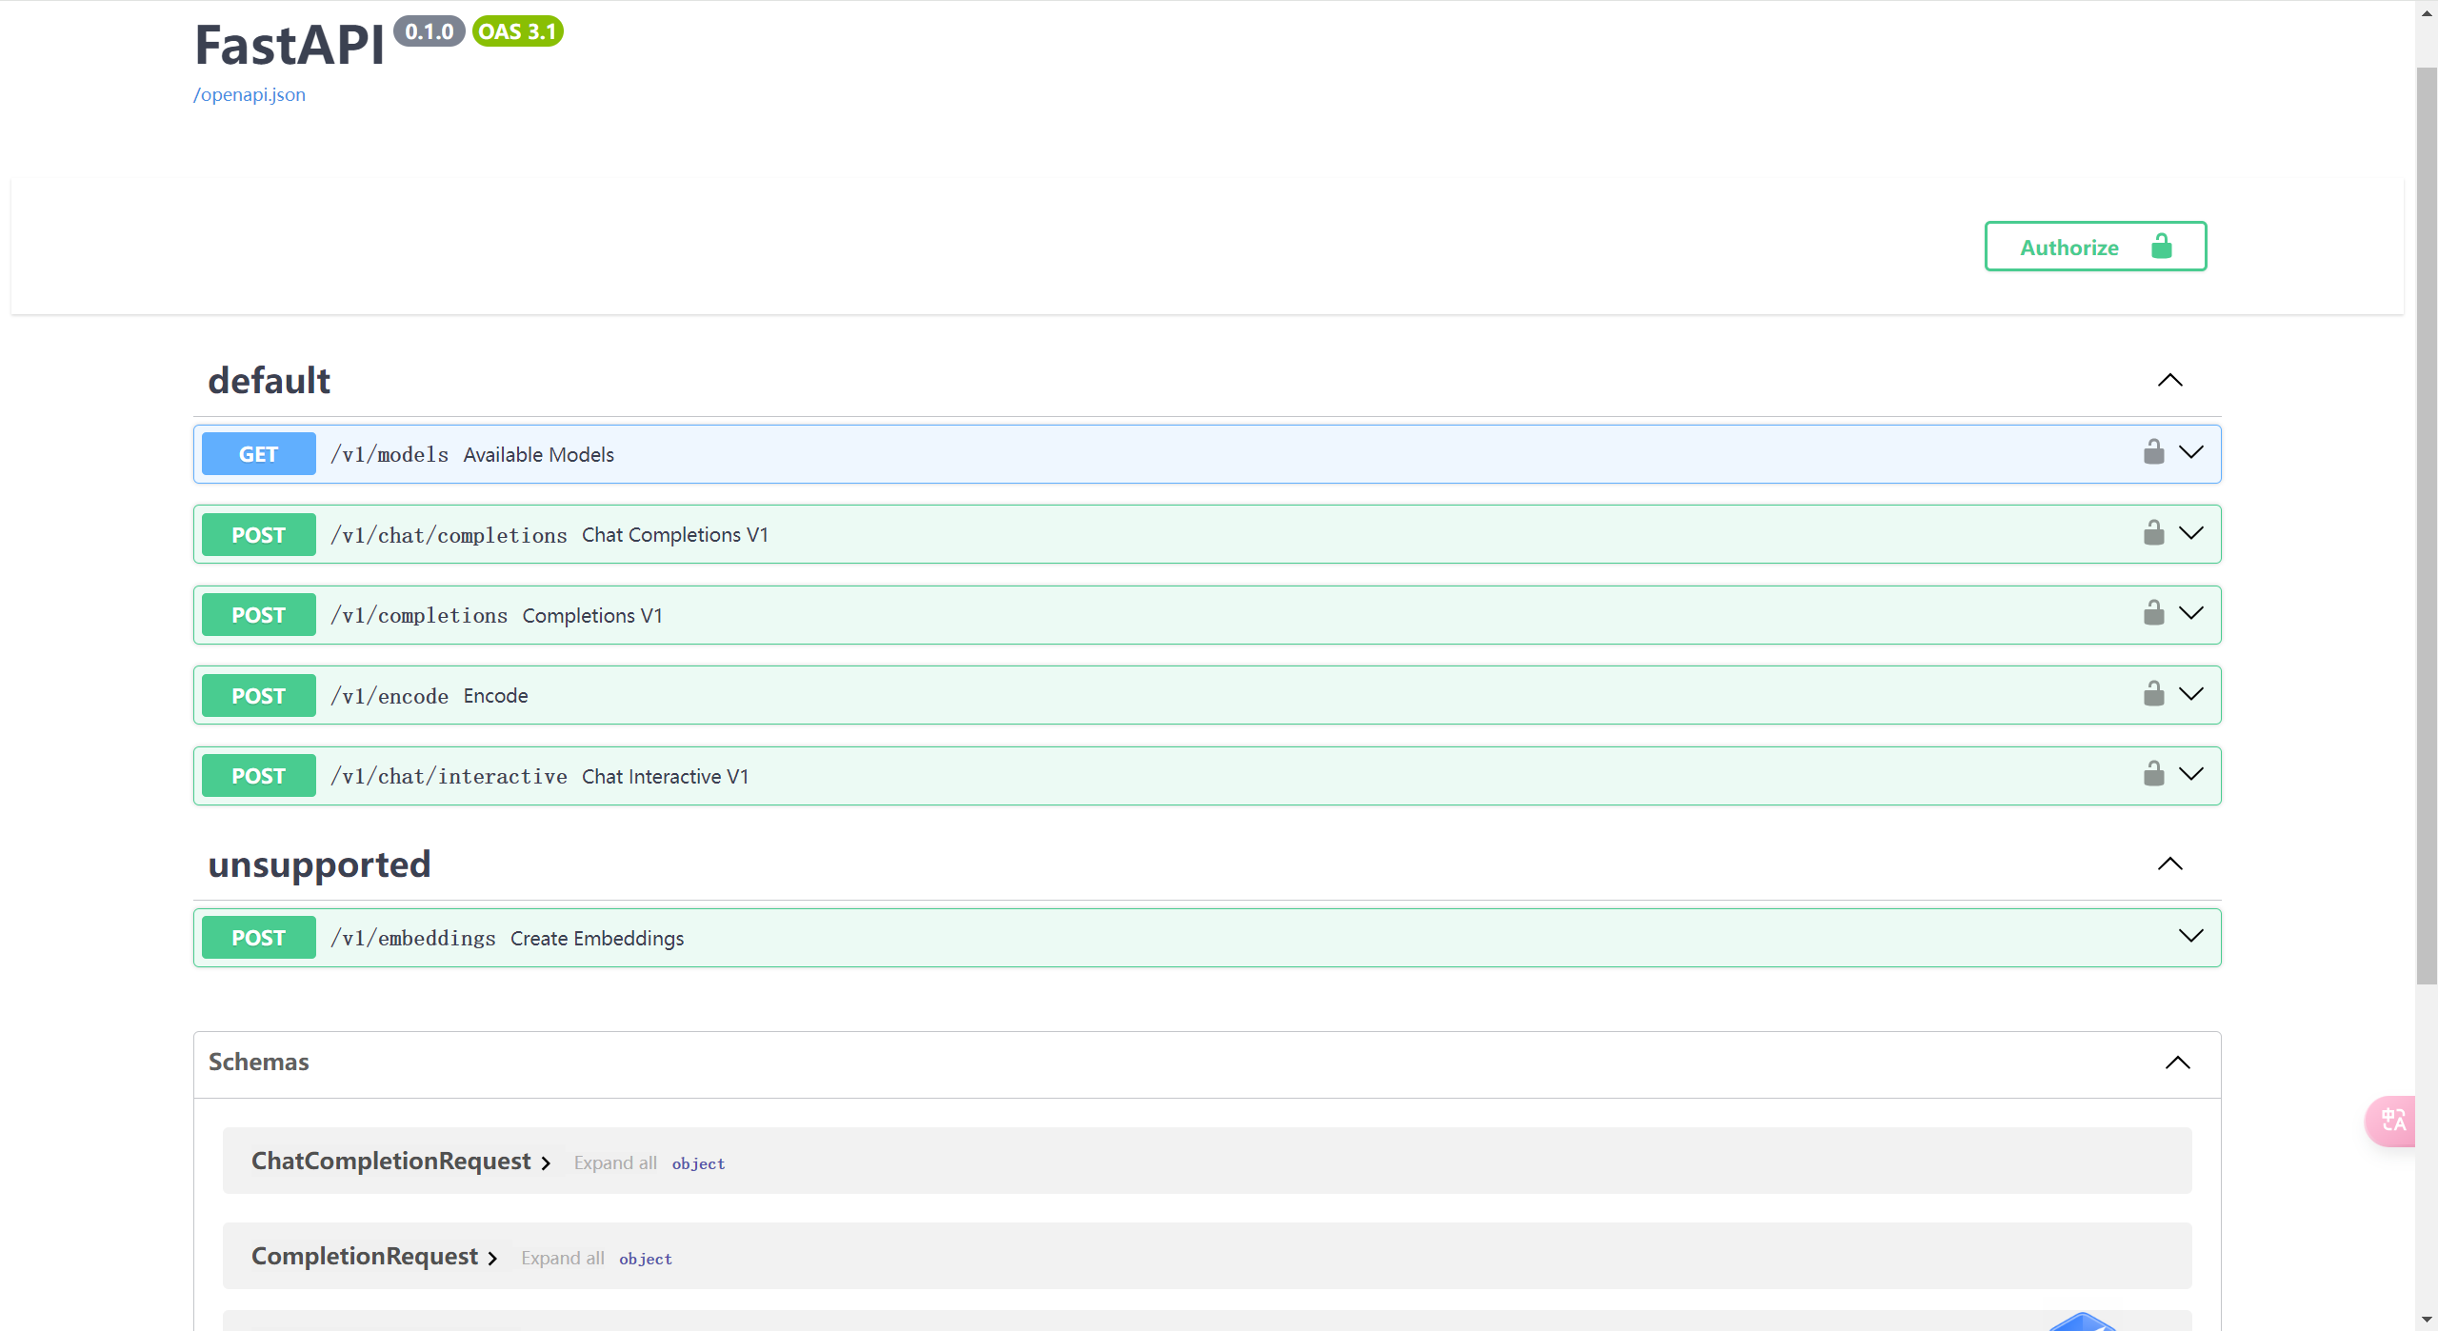Click lock icon on /v1/chat/interactive row
This screenshot has height=1331, width=2438.
tap(2153, 774)
